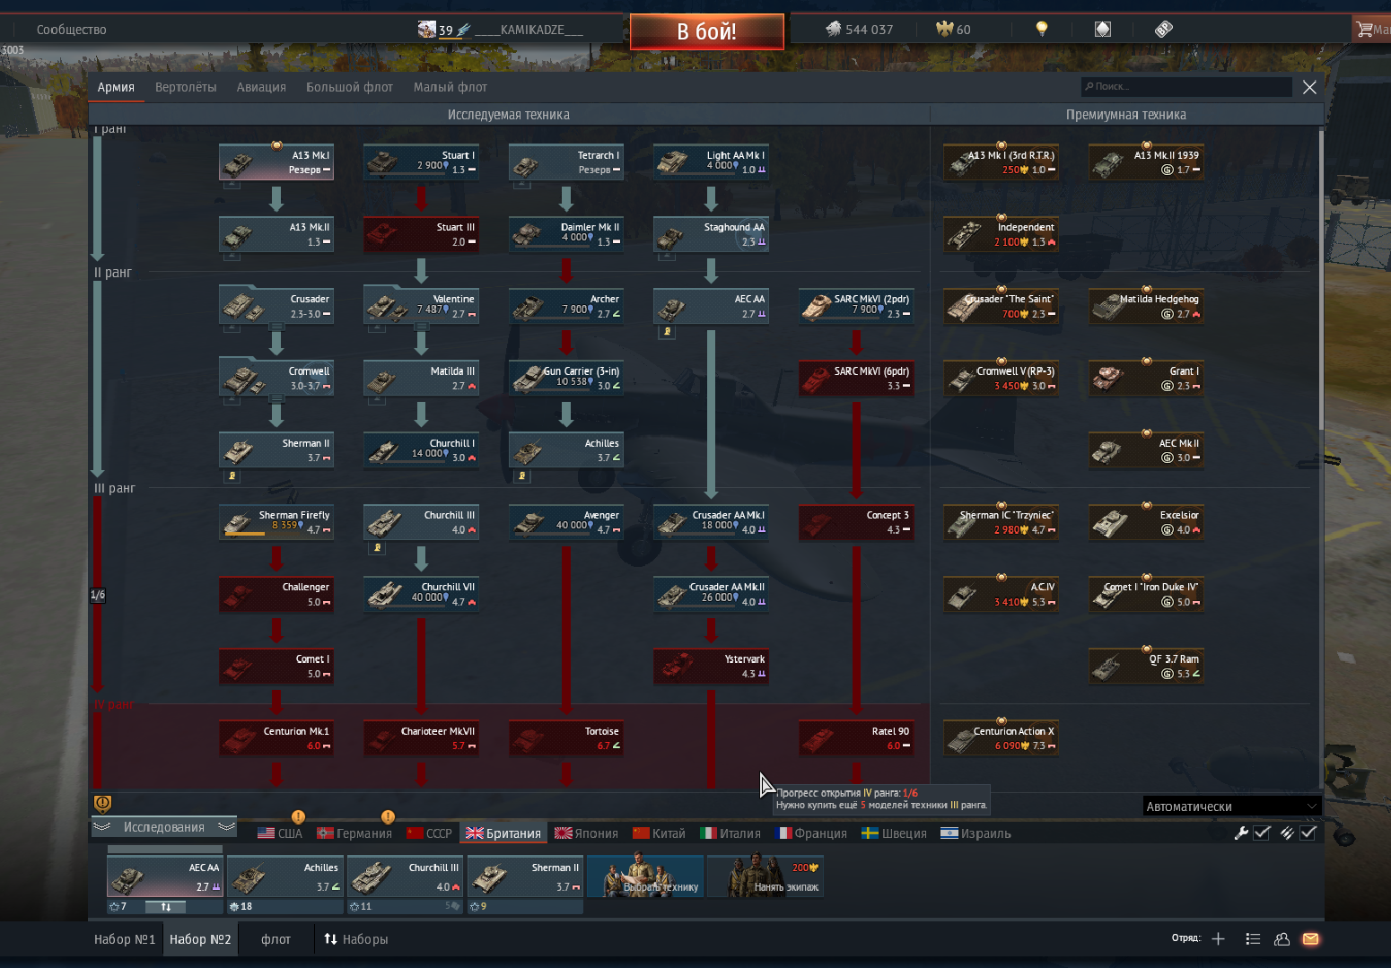
Task: Close the research tree with X
Action: point(1309,87)
